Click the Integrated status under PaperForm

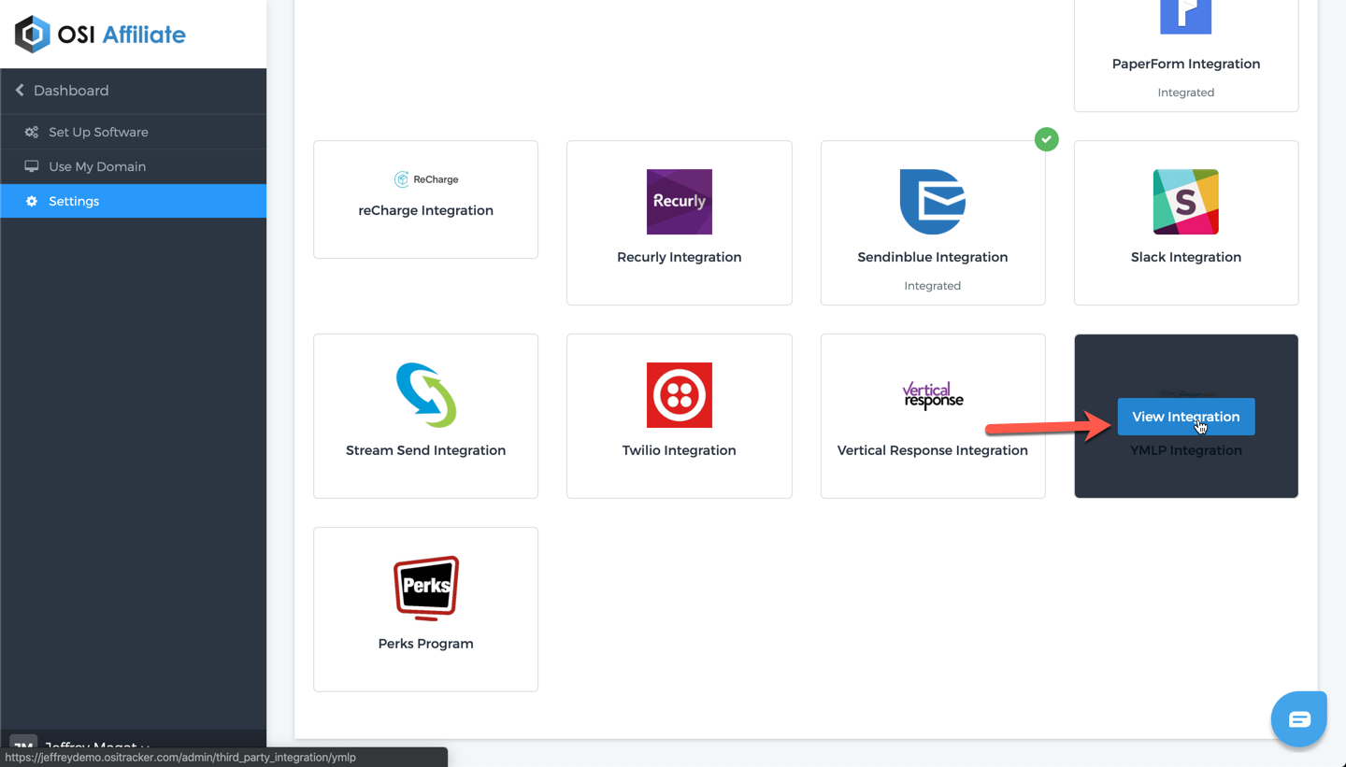pos(1186,92)
